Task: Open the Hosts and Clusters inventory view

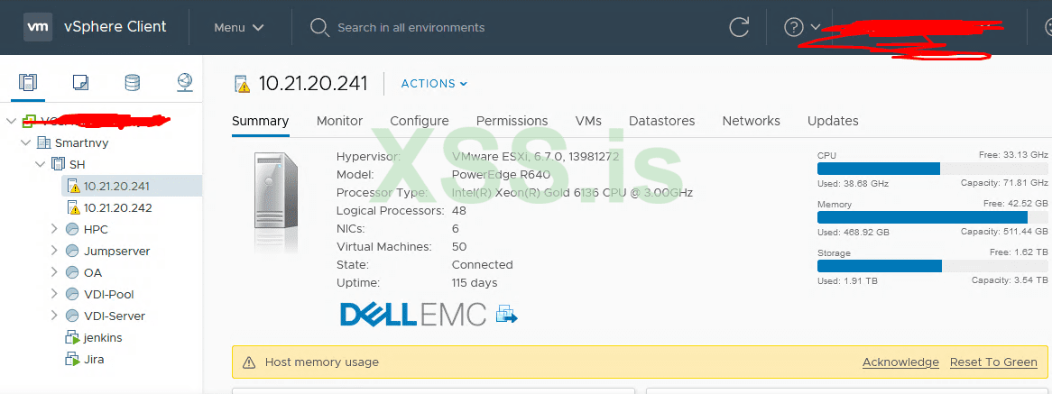Action: (x=29, y=83)
